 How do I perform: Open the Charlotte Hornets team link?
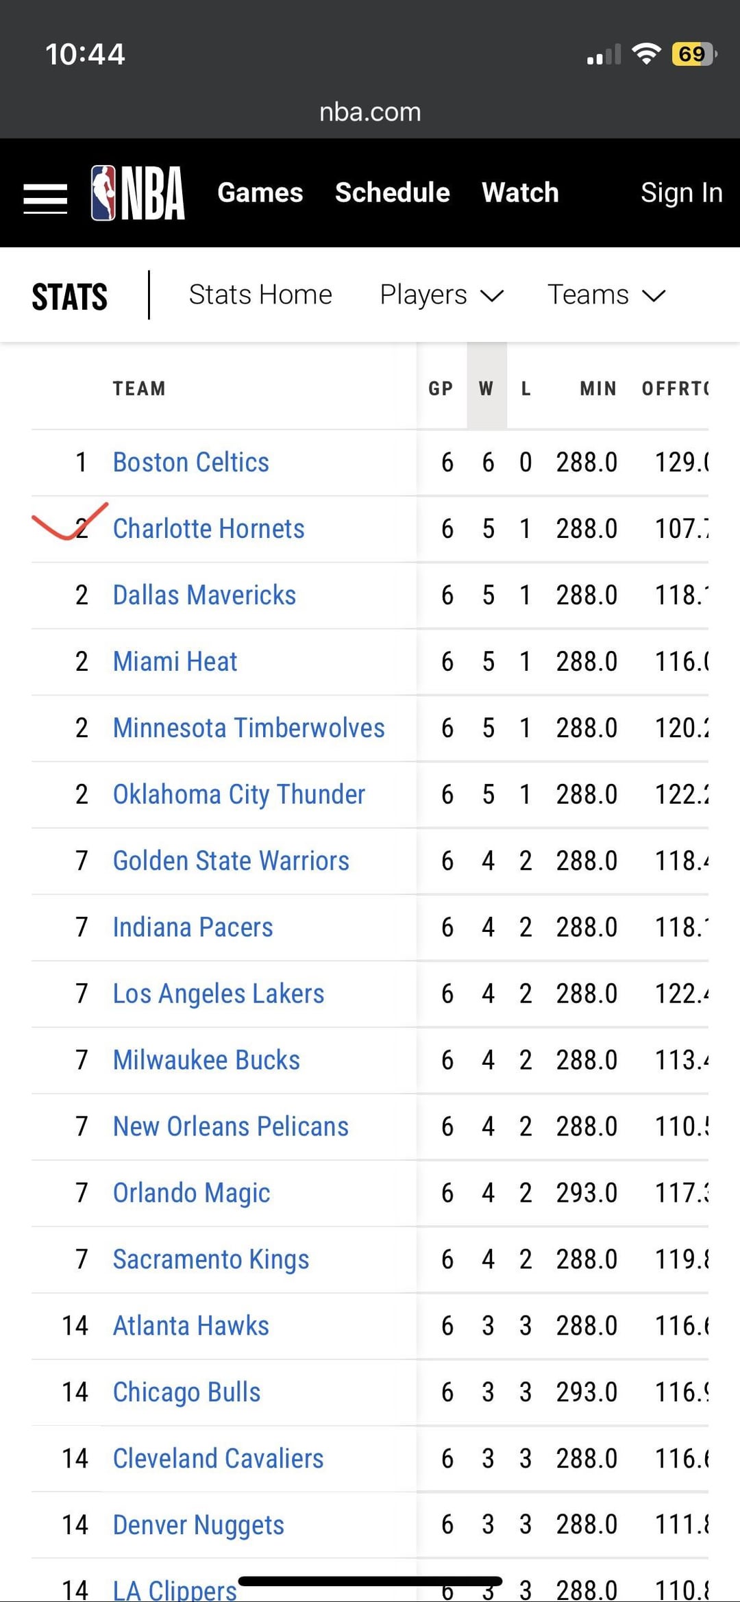[209, 529]
